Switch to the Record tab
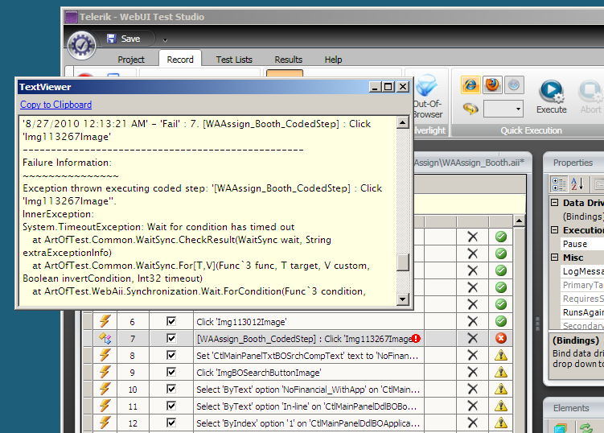The image size is (604, 433). click(x=180, y=60)
